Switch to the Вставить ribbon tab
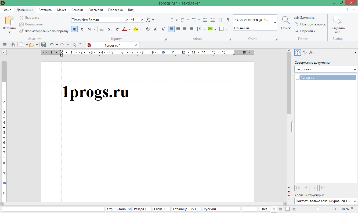Screen dimensions: 358x213 45,10
